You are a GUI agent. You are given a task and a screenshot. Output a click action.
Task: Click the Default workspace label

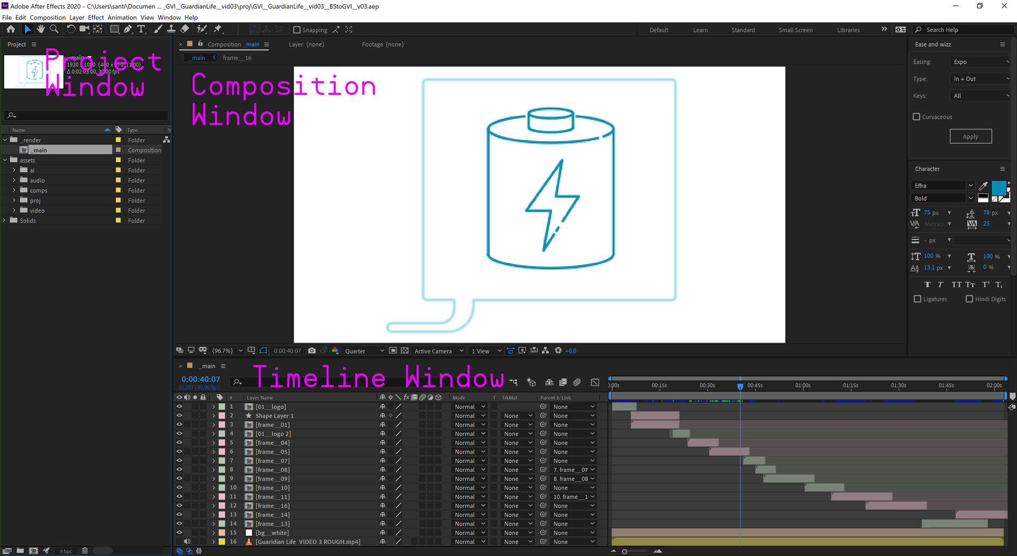[x=659, y=30]
